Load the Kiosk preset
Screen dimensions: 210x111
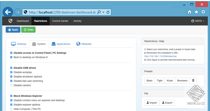pyautogui.click(x=170, y=81)
